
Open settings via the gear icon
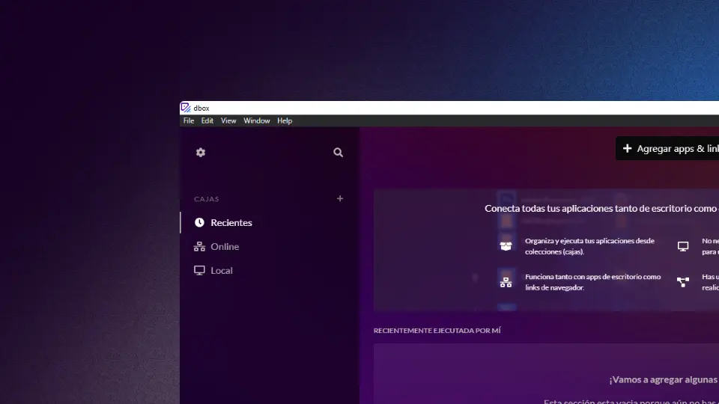tap(201, 153)
